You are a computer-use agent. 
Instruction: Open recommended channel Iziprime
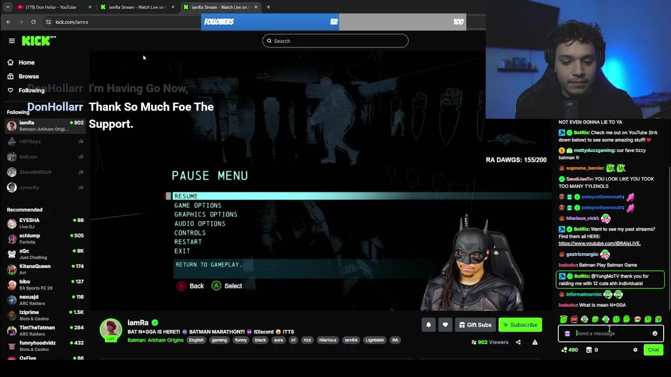[45, 315]
